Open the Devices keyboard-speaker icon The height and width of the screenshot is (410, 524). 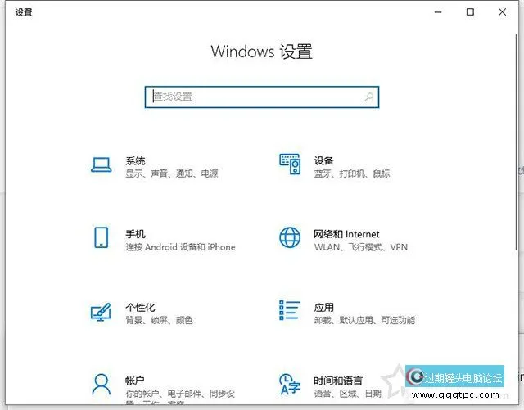(290, 164)
